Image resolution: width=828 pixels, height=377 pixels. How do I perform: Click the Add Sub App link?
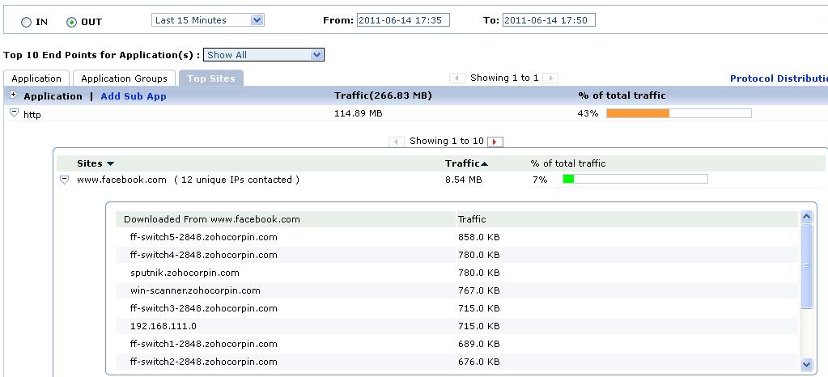(x=134, y=96)
